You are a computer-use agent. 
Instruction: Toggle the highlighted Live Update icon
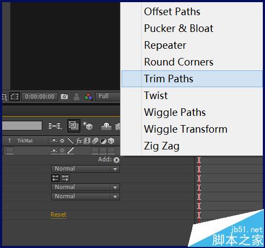[74, 126]
